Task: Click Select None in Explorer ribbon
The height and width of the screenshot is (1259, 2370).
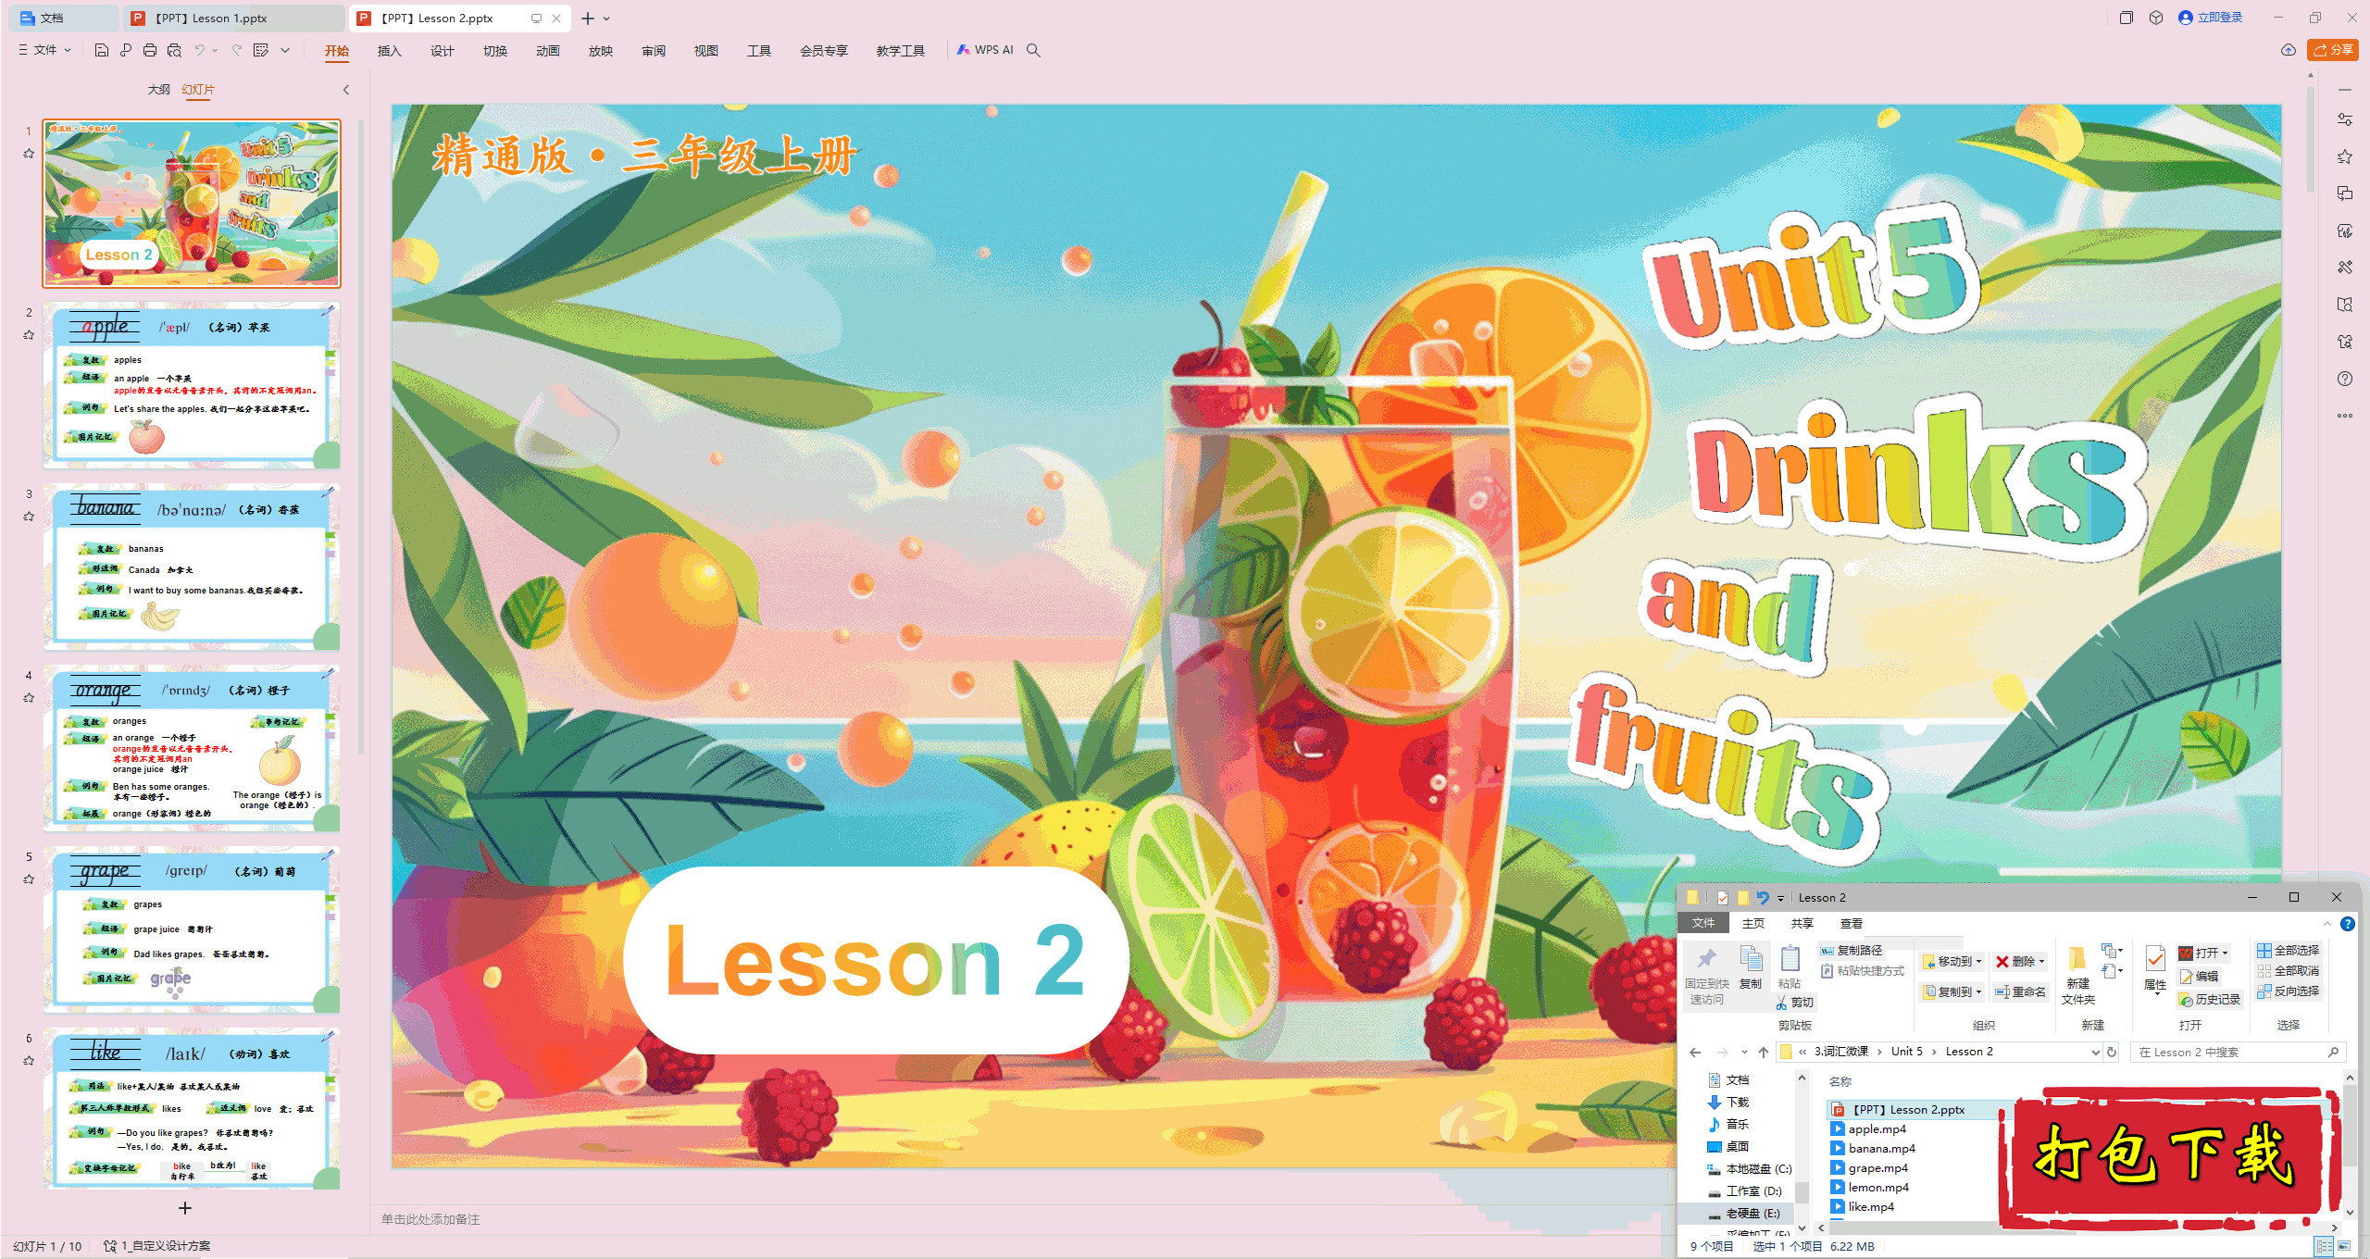Action: [x=2288, y=971]
